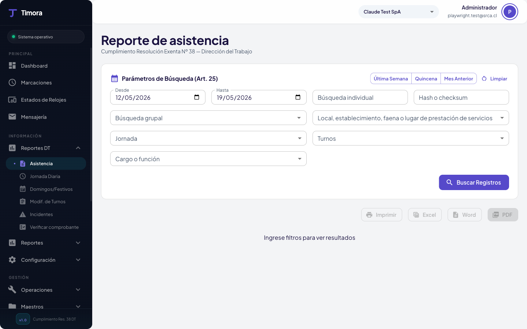Focus the Hash o checksum field
The image size is (527, 329).
coord(461,97)
